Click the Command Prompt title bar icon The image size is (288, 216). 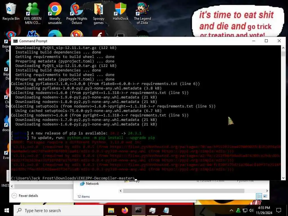[x=15, y=41]
